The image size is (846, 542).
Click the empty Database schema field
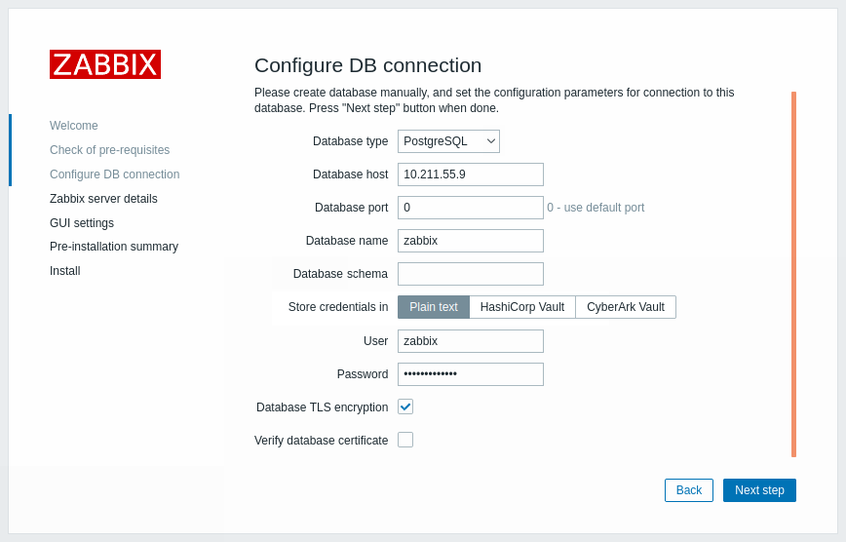[x=471, y=274]
